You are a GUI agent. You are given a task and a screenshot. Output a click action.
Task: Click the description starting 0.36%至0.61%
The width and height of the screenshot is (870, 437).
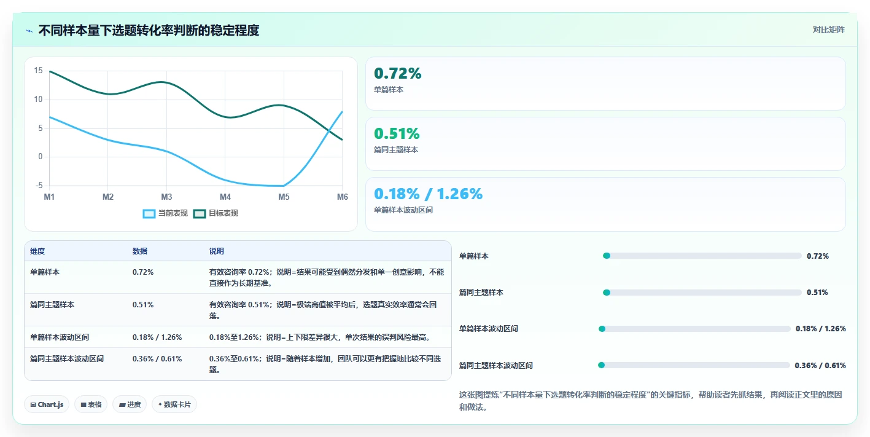pos(327,364)
